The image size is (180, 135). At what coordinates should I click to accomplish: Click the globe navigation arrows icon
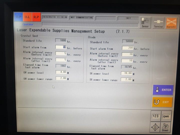[x=155, y=127]
